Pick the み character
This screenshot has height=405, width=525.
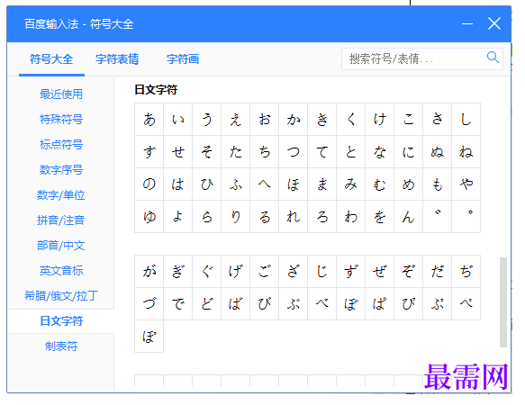pos(350,184)
